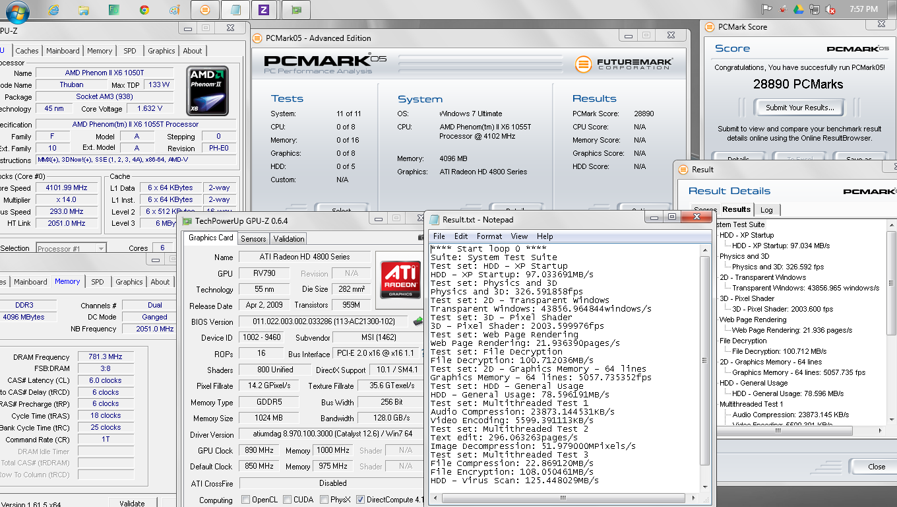Screen dimensions: 897x507
Task: Click the BIOS save chip icon in GPU-Z
Action: pos(418,321)
